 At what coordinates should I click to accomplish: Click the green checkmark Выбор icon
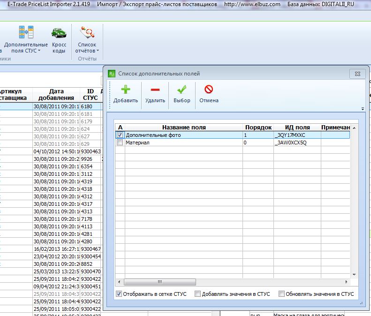point(182,90)
